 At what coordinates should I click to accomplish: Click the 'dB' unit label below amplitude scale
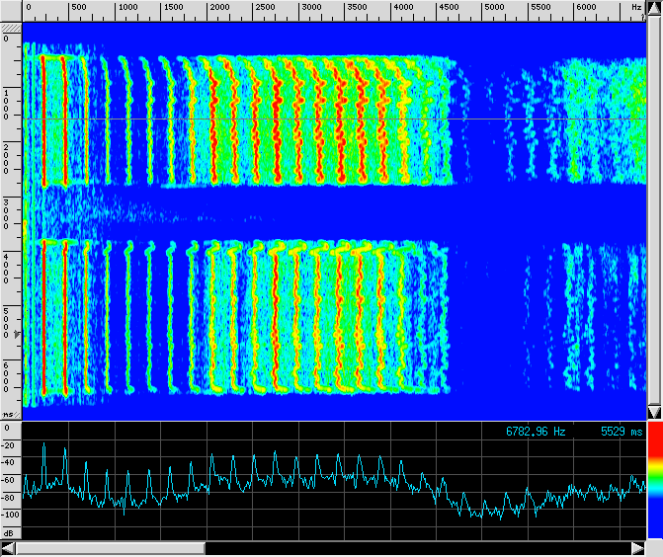point(10,533)
